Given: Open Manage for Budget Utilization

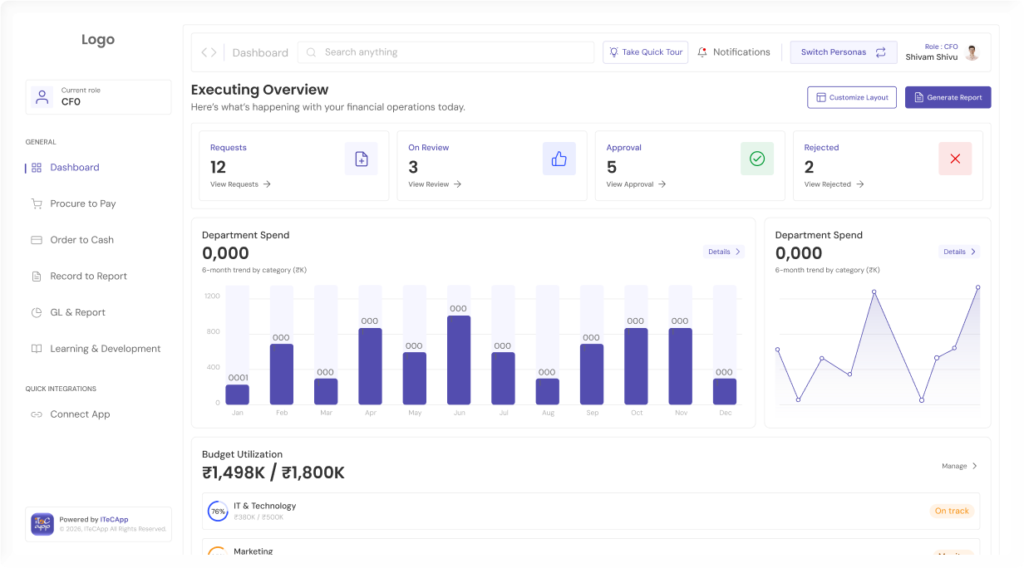Looking at the screenshot, I should (960, 467).
